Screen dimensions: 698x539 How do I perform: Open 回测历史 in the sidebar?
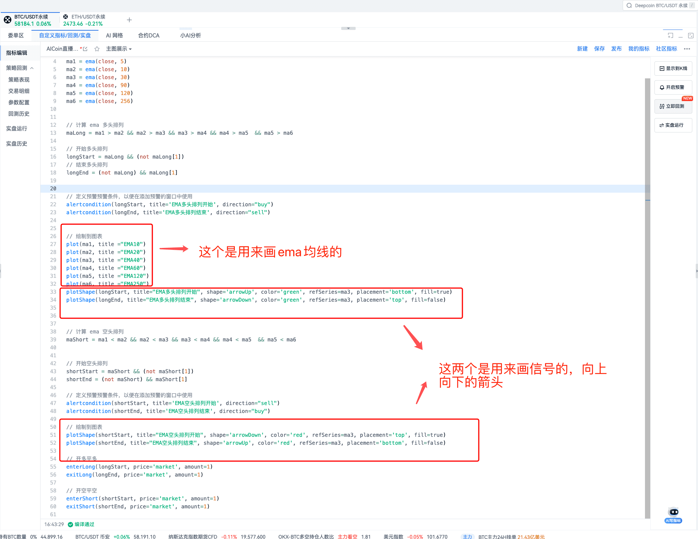19,114
